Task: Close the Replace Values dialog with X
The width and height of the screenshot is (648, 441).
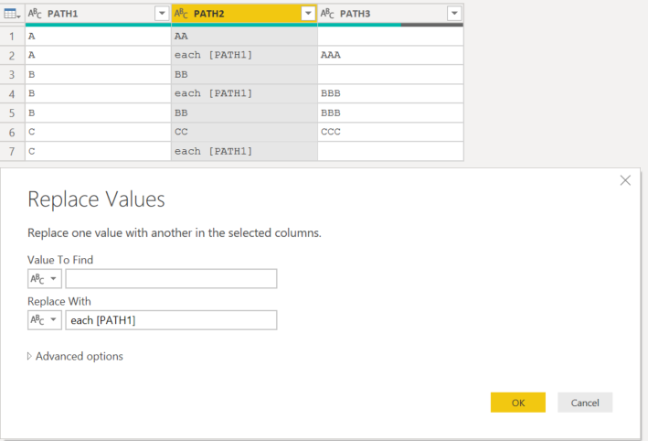Action: tap(625, 180)
